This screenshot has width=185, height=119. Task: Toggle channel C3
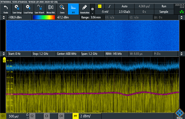47,116
